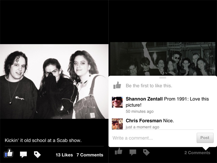217x163 pixels.
Task: Open Chris Foresman's name link
Action: (144, 121)
